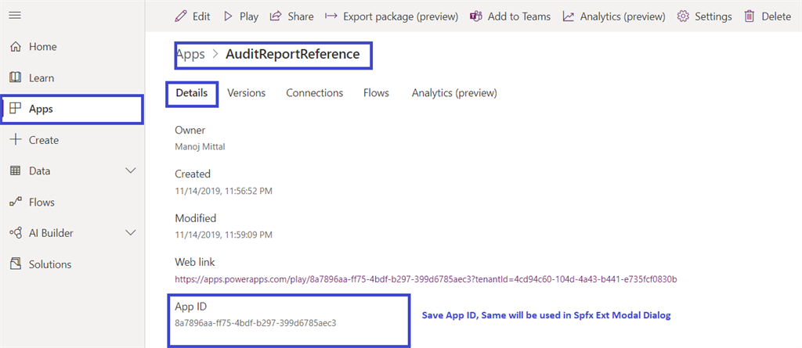The width and height of the screenshot is (802, 348).
Task: Go to Home in sidebar
Action: 43,47
